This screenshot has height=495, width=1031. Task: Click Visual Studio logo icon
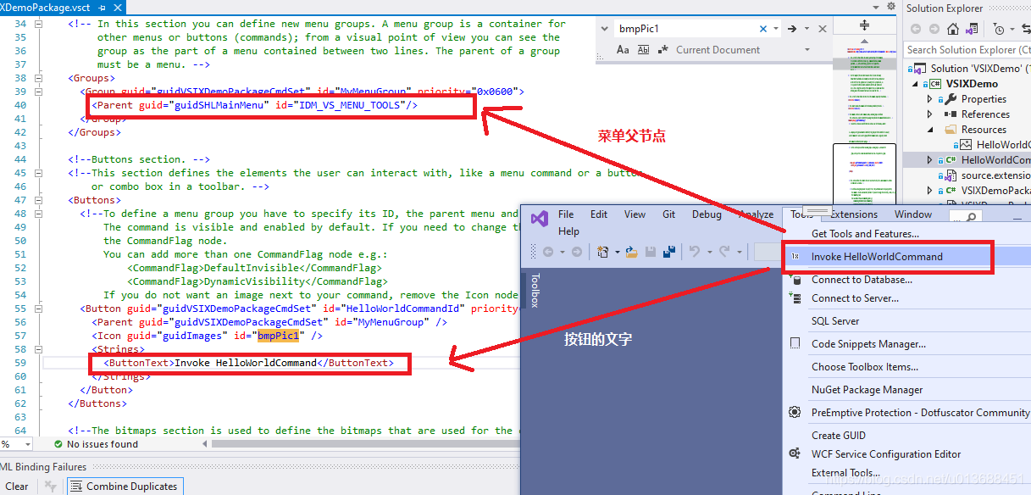pyautogui.click(x=540, y=219)
